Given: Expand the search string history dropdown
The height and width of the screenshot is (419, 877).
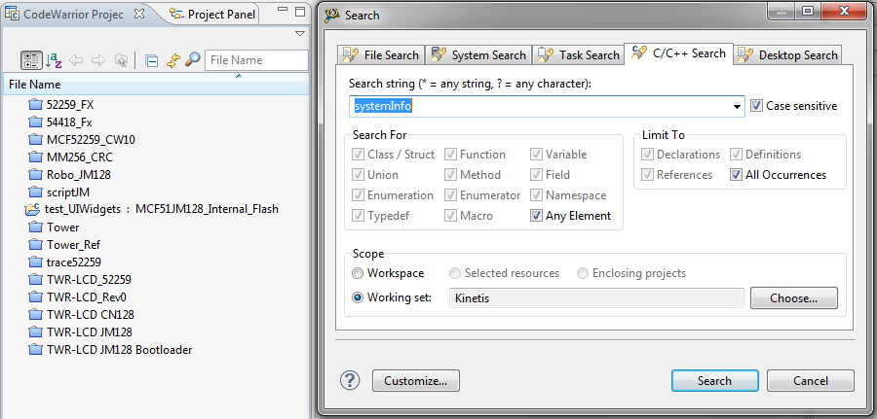Looking at the screenshot, I should point(738,107).
